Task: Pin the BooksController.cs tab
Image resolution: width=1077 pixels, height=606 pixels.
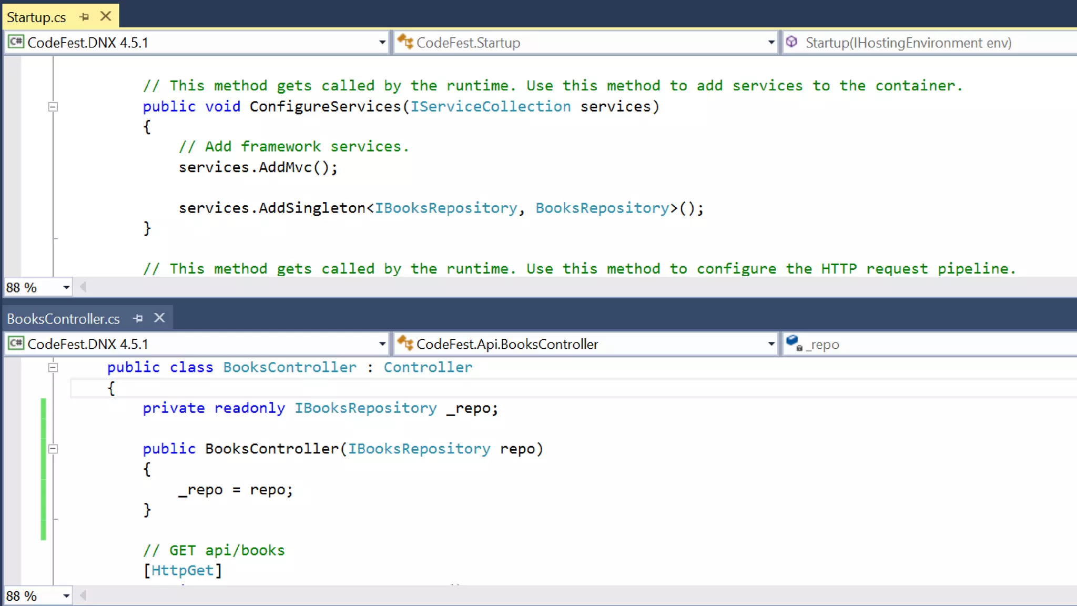Action: point(138,318)
